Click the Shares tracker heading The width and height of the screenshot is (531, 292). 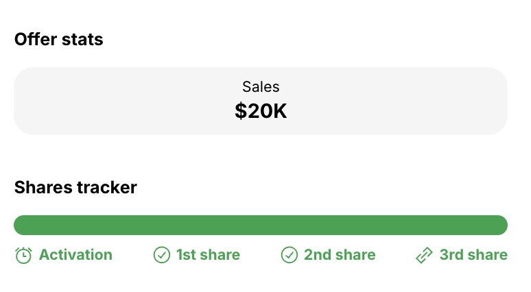(75, 187)
